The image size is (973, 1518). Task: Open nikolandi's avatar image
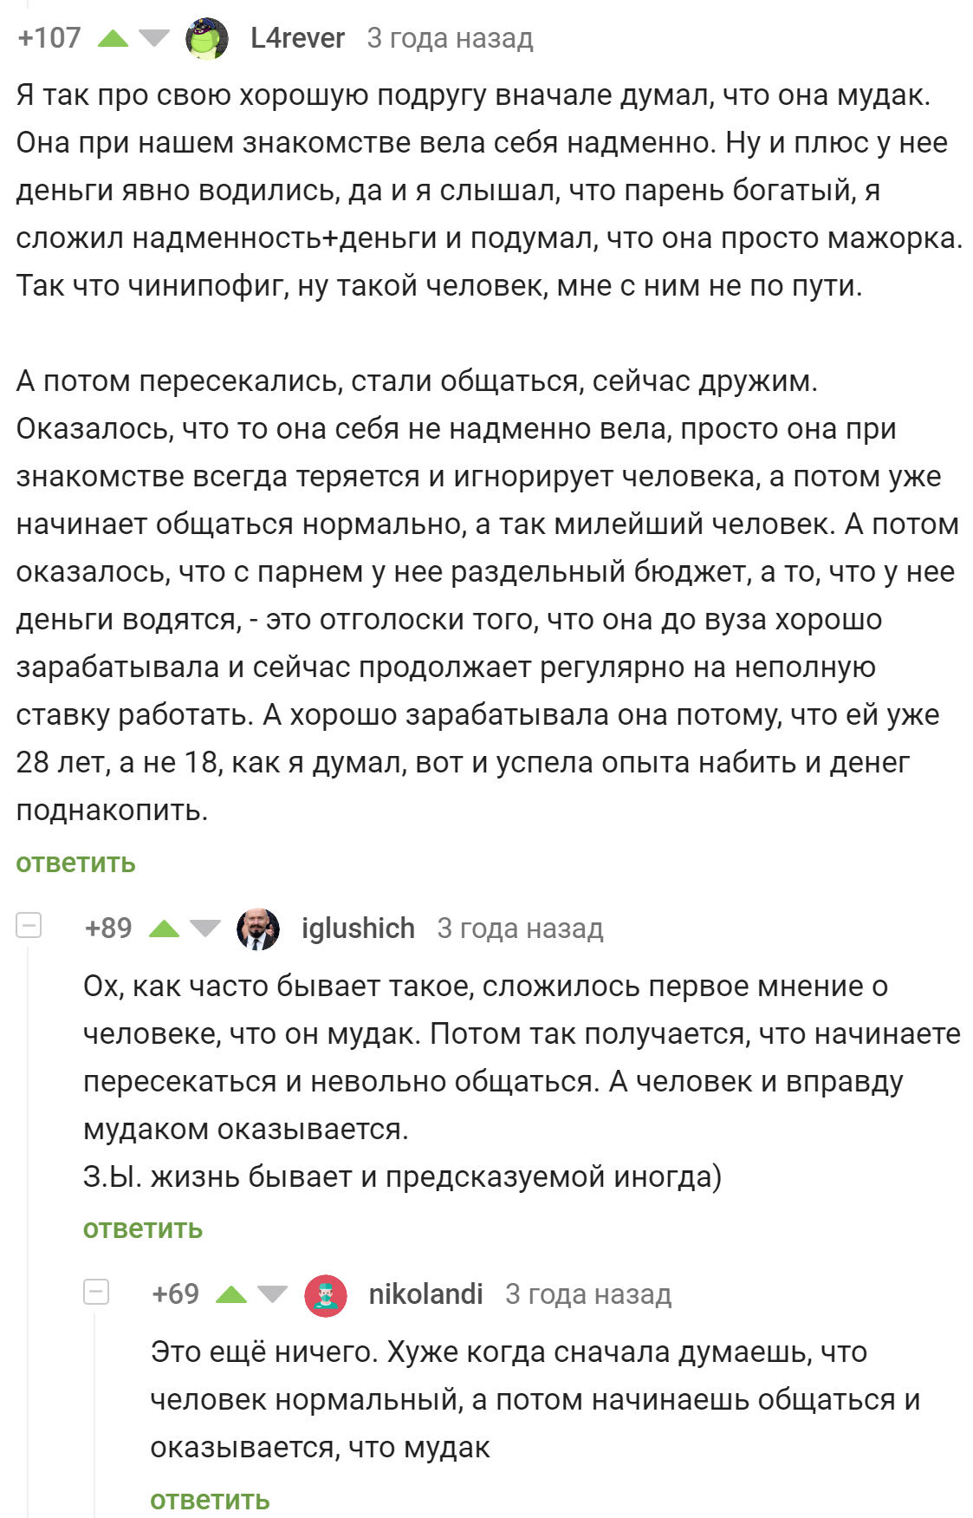(x=326, y=1295)
